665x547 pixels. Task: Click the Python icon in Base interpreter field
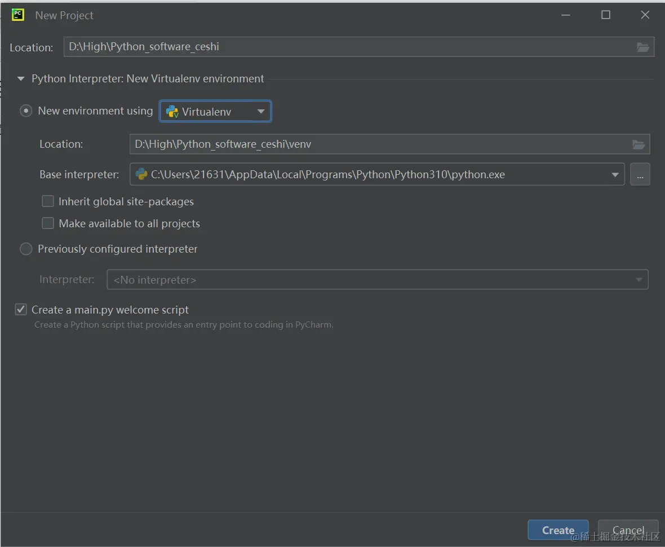pos(141,174)
